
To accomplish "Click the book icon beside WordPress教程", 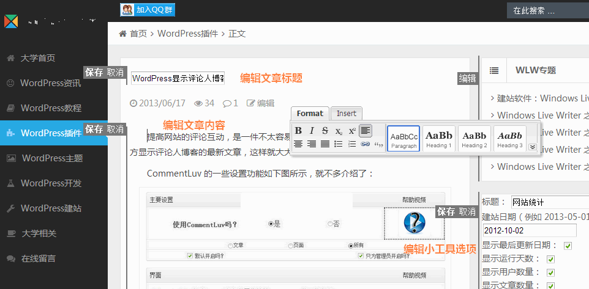I will click(11, 108).
